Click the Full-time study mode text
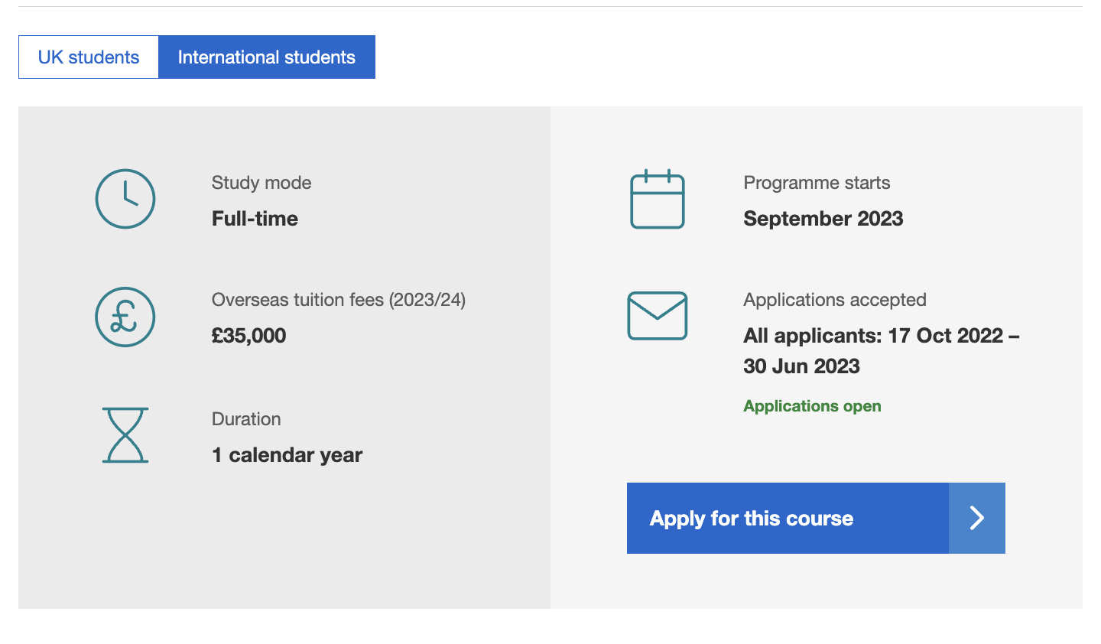The width and height of the screenshot is (1101, 644). [255, 218]
